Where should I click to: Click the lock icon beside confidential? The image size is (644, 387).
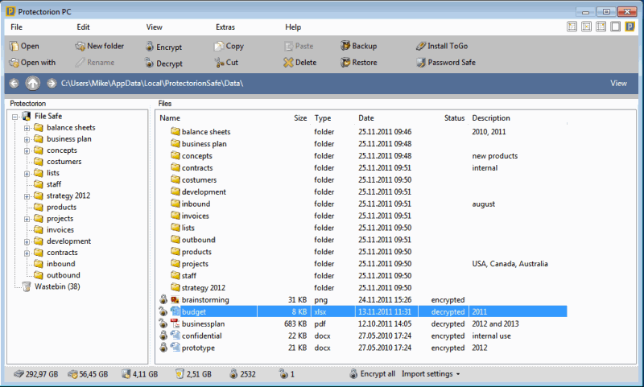(x=163, y=336)
